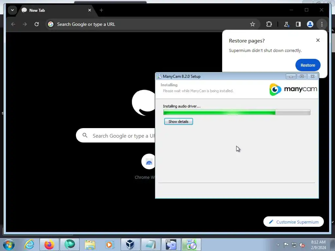Click the ManyCam logo in the installer
This screenshot has width=335, height=251.
point(293,90)
